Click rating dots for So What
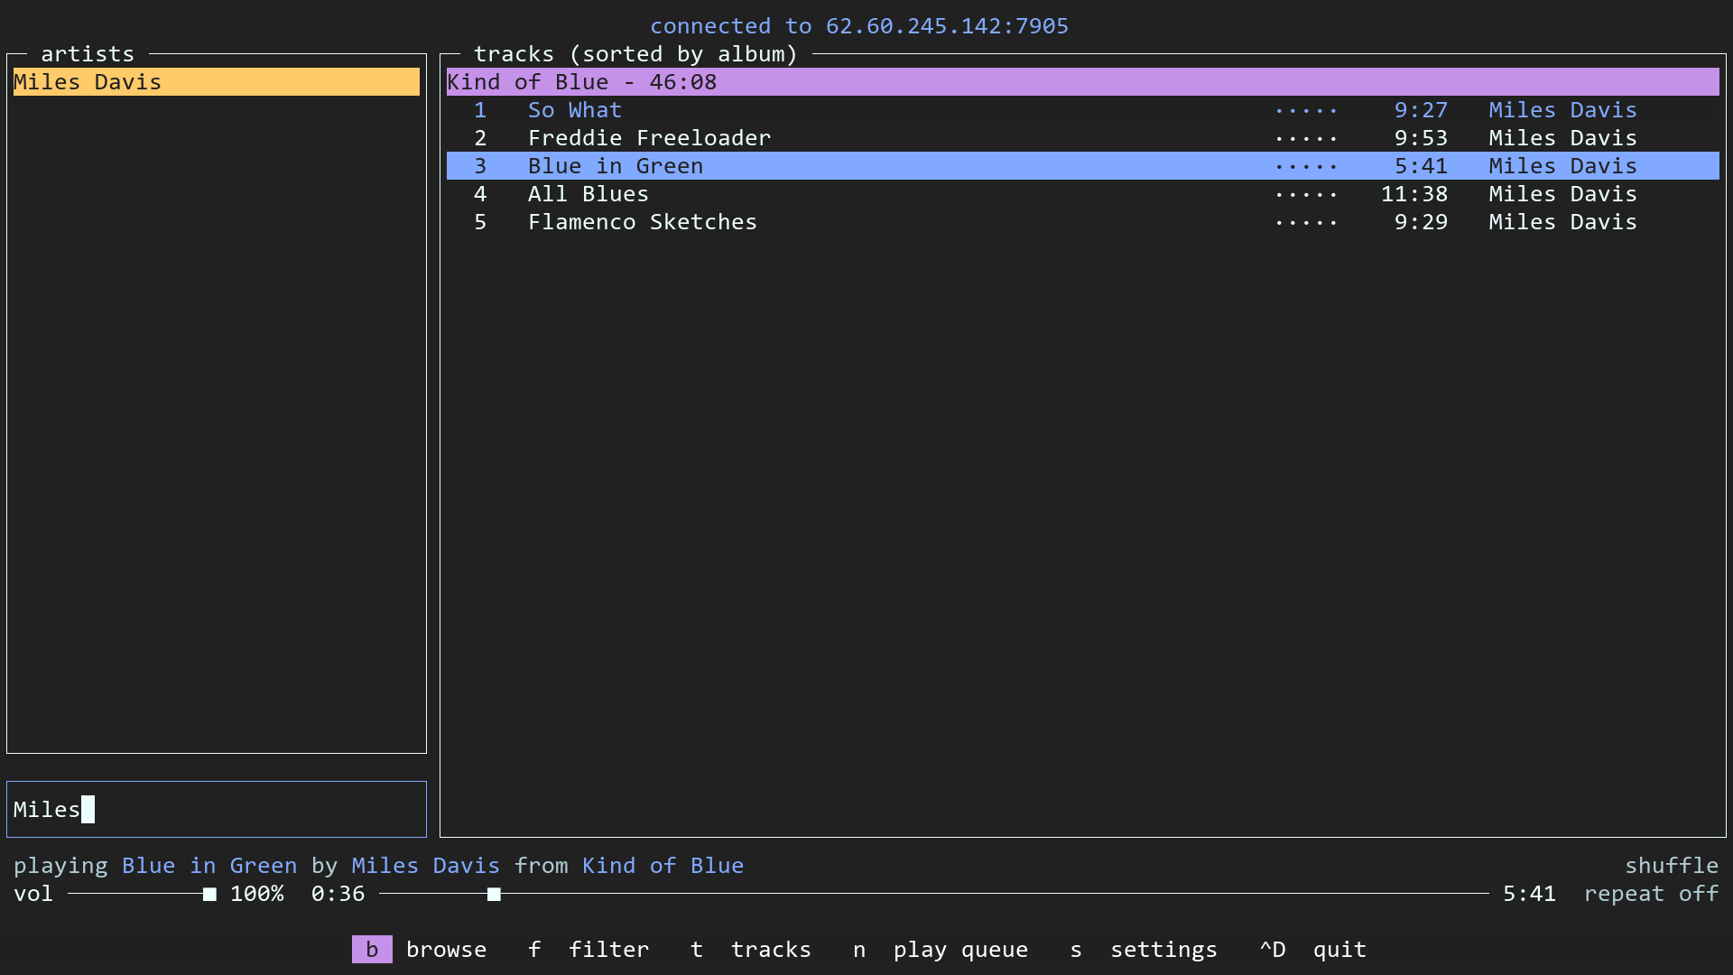 click(x=1305, y=111)
